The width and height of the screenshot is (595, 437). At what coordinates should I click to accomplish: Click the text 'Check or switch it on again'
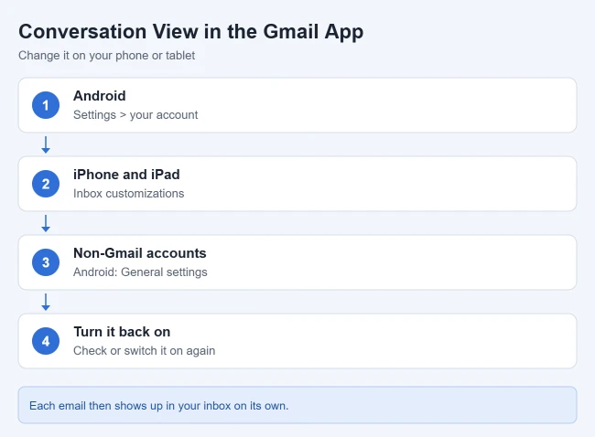coord(145,350)
